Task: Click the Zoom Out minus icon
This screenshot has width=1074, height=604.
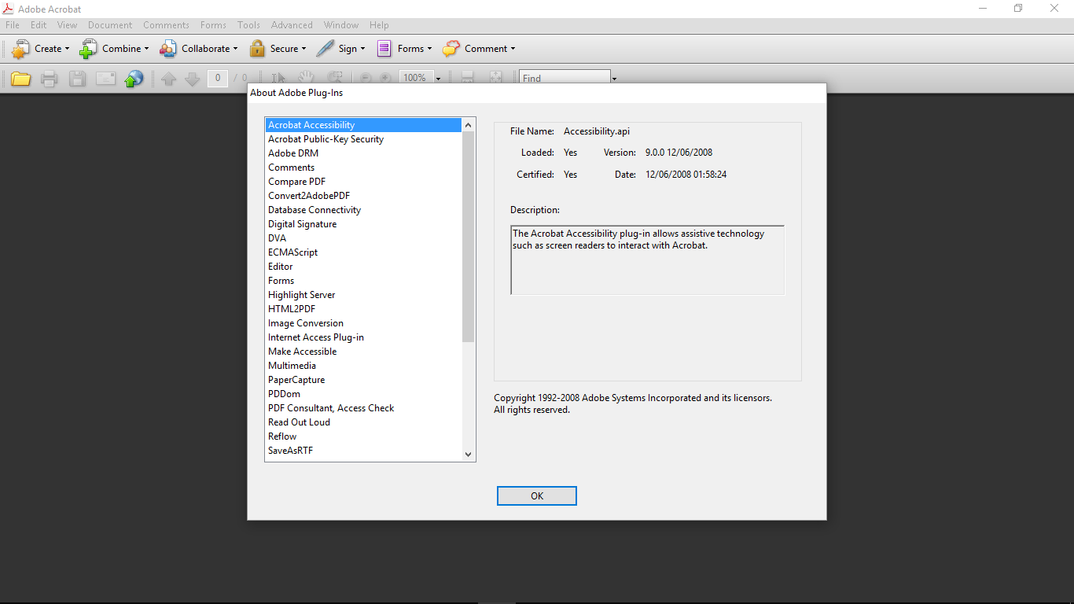Action: pos(366,78)
